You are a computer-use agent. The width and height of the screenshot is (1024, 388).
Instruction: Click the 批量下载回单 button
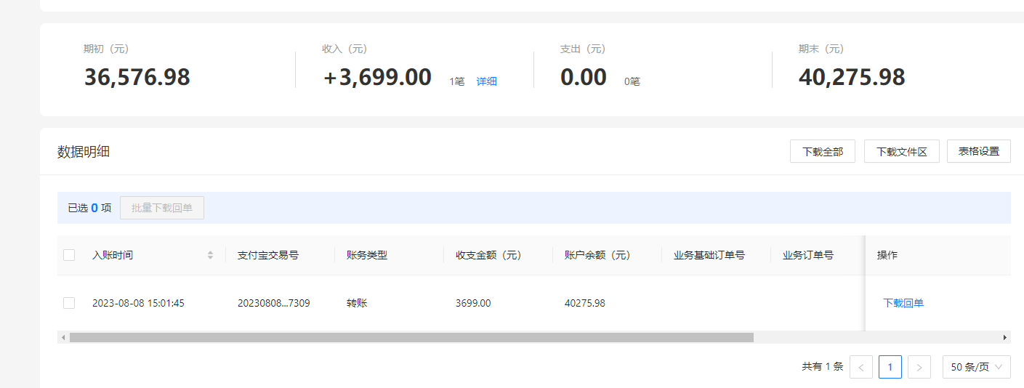[x=162, y=208]
